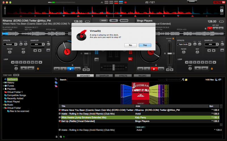This screenshot has width=227, height=141.
Task: Toggle the left deck loop lock
Action: (x=38, y=69)
